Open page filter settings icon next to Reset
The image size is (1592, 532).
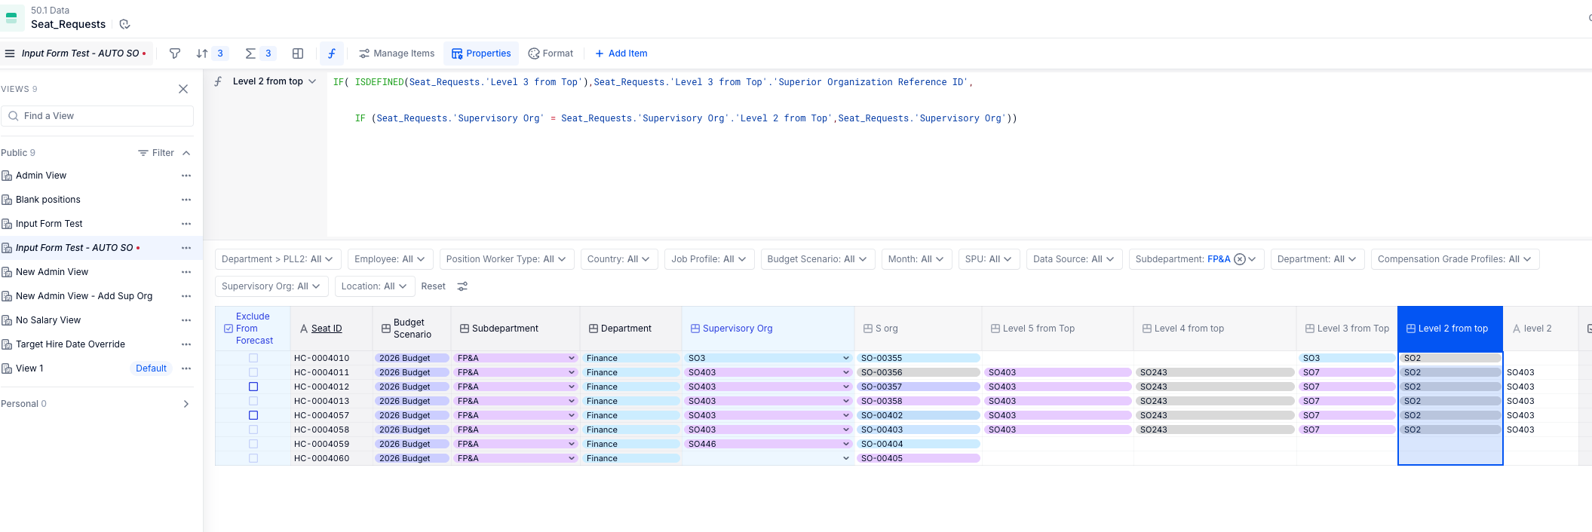point(462,286)
